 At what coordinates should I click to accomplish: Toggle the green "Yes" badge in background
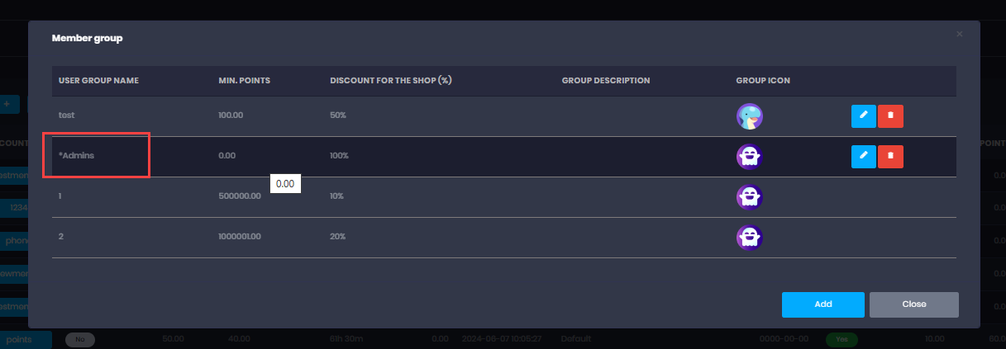(x=841, y=339)
